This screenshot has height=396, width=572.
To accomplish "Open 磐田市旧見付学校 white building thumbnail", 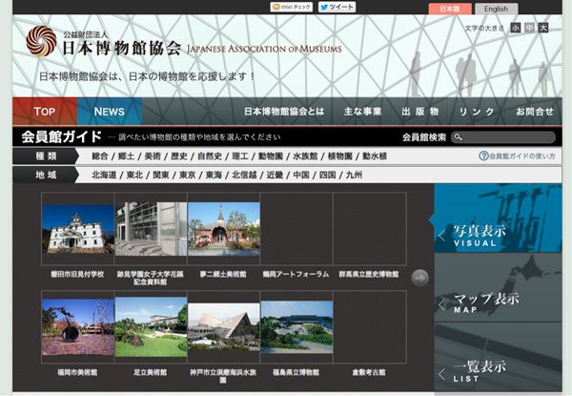I will tap(78, 229).
